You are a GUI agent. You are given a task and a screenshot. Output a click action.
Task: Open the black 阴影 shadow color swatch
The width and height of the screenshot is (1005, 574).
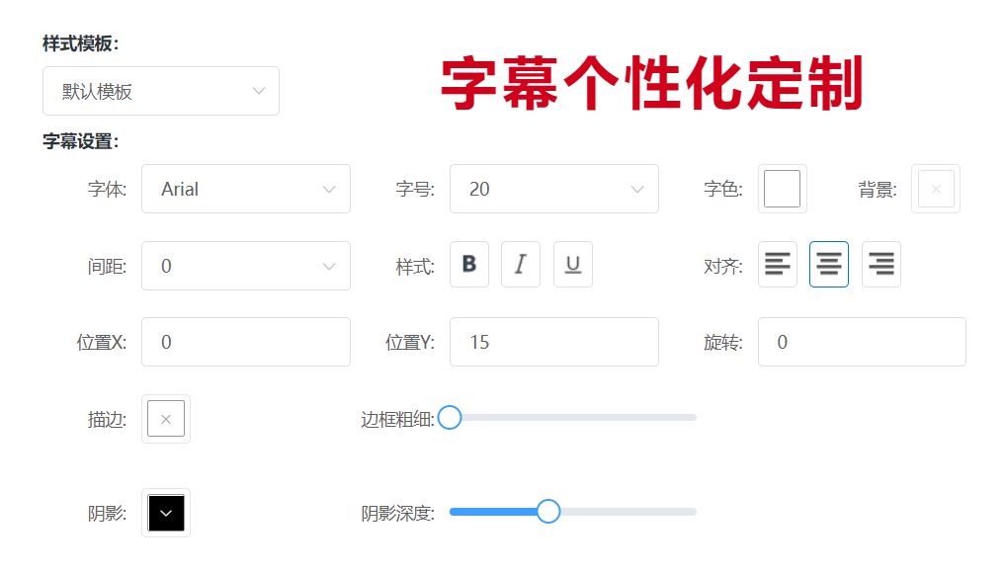pyautogui.click(x=165, y=512)
